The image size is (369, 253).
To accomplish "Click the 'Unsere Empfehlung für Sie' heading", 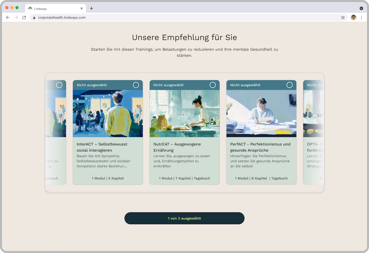I will click(184, 38).
